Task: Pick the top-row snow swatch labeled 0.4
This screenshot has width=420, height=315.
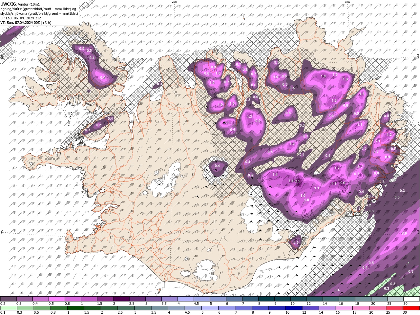Action: [x=40, y=299]
